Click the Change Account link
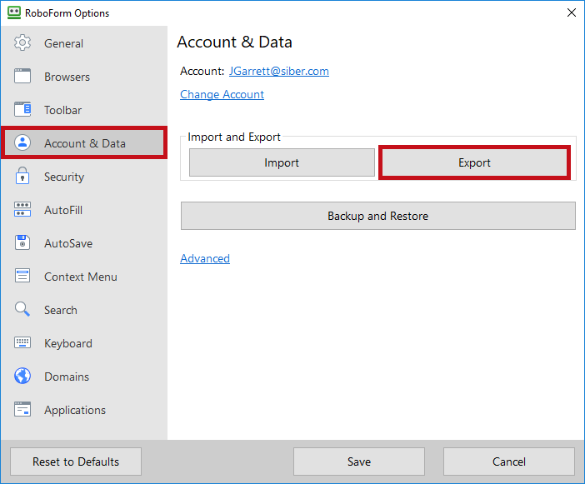This screenshot has height=484, width=585. tap(222, 94)
